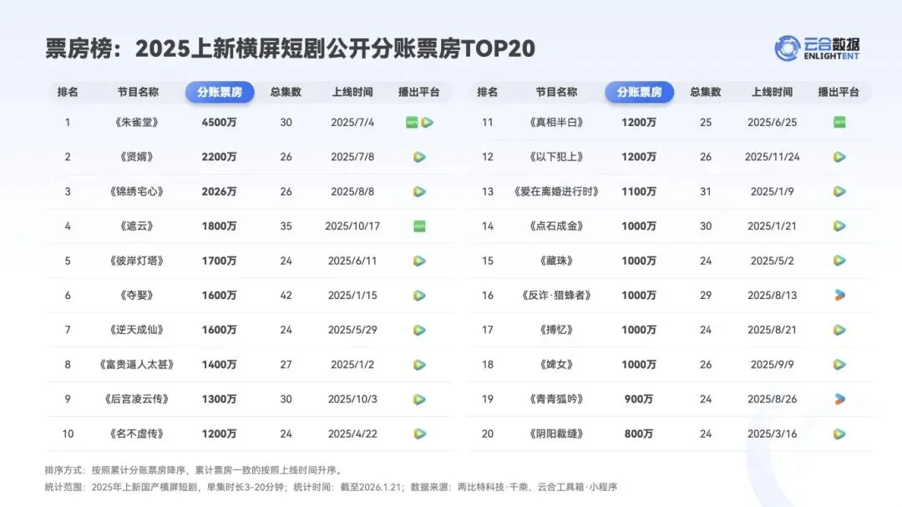The image size is (902, 507).
Task: Click the platform icon for 《后宫凌云传》
Action: (419, 398)
